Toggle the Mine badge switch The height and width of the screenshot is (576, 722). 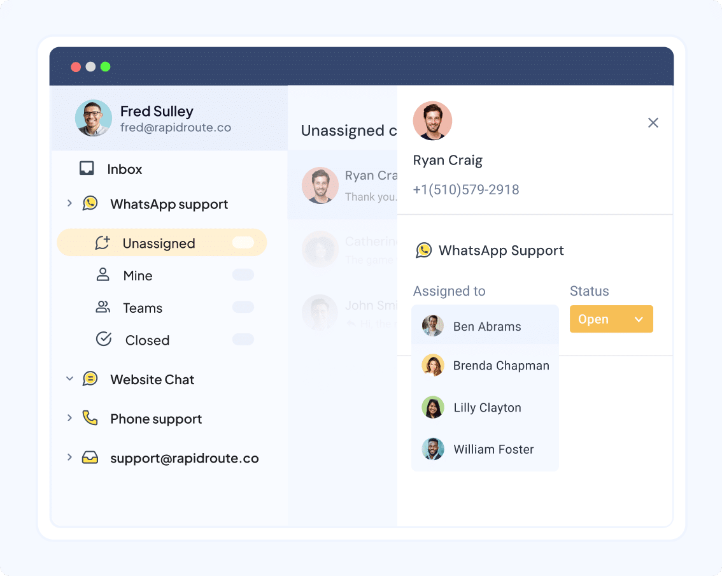click(x=243, y=274)
